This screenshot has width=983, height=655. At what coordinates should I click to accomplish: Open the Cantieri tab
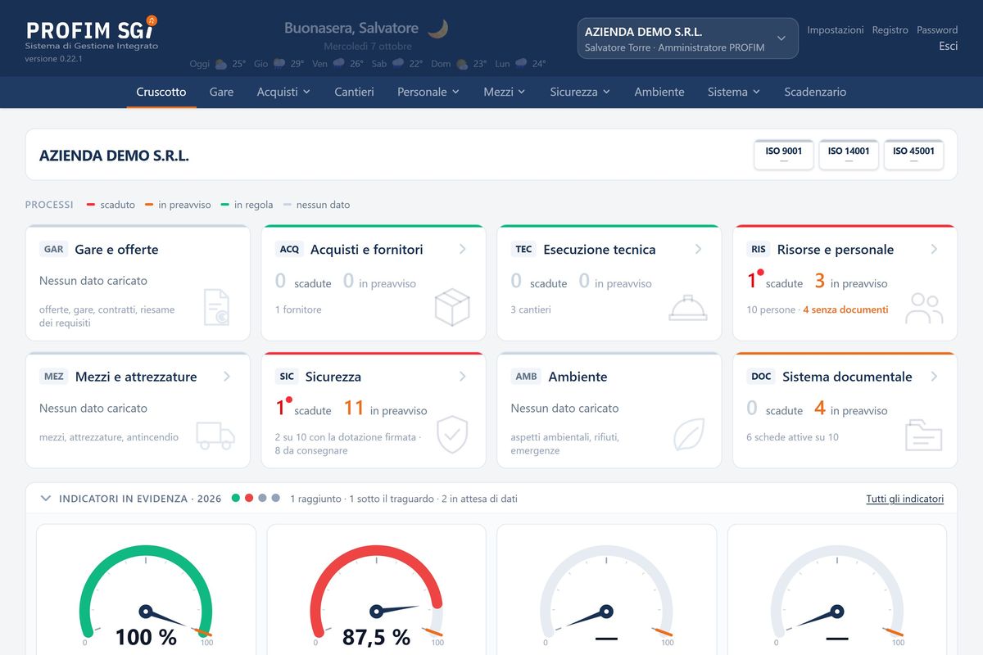[354, 92]
